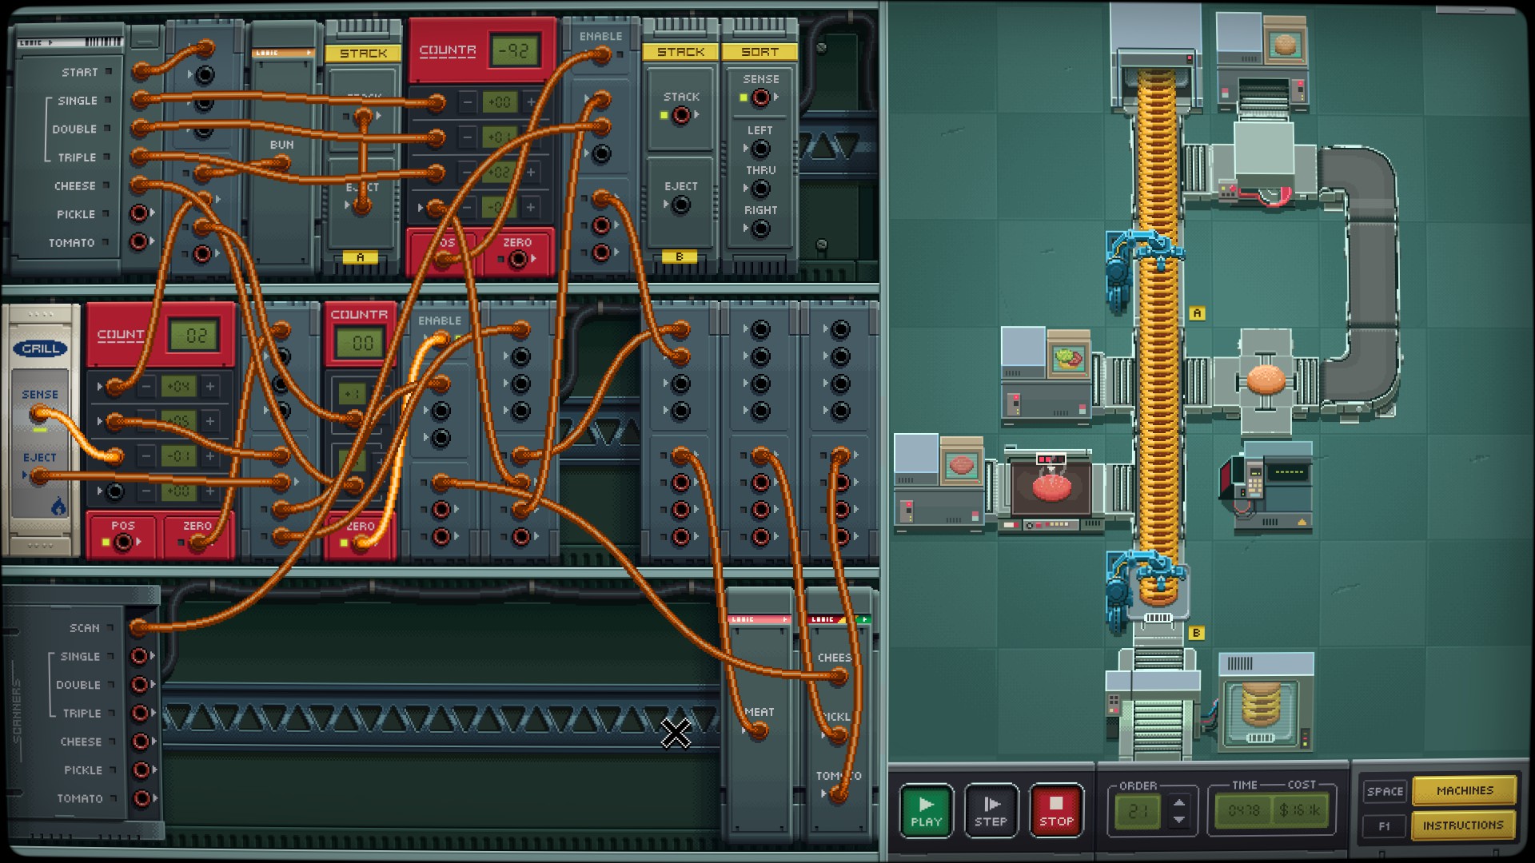1535x863 pixels.
Task: Click plus on top COUNTR +00 row
Action: (x=530, y=102)
